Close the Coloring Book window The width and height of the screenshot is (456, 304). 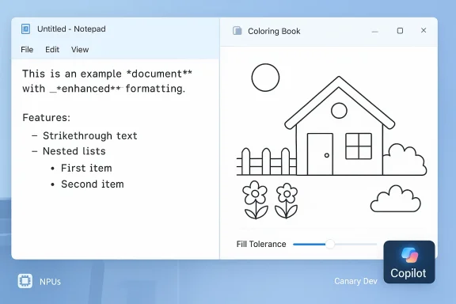click(x=424, y=30)
